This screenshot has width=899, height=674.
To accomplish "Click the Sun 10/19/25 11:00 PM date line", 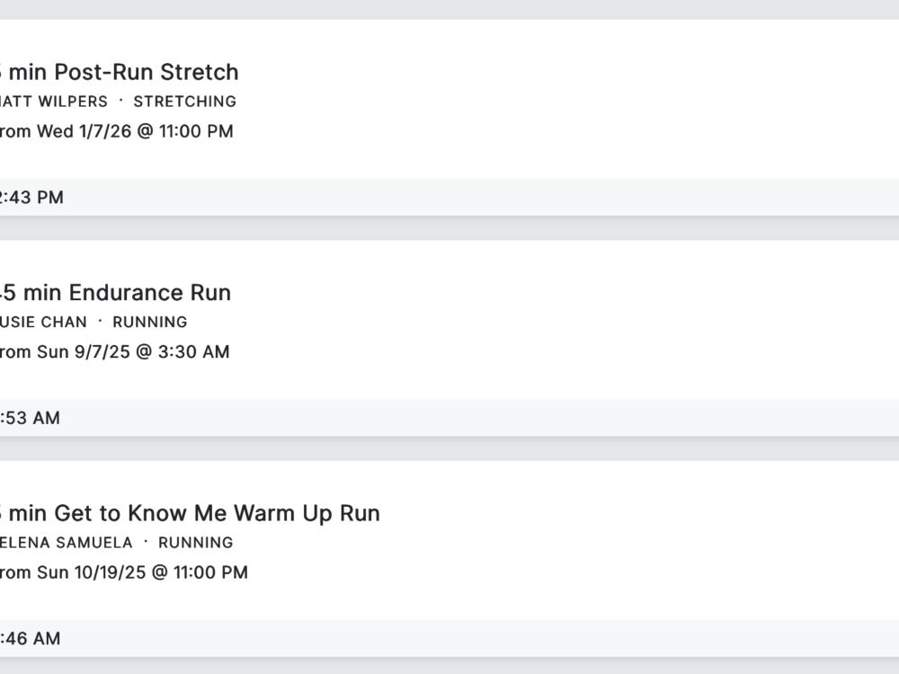I will point(124,572).
